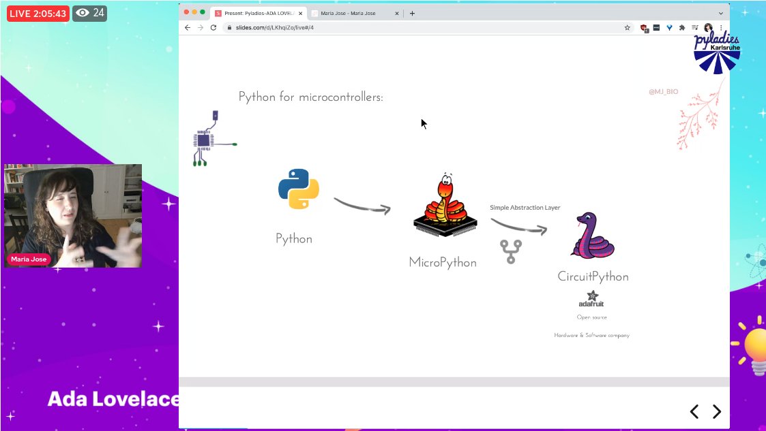Click the viewer count eye icon
766x431 pixels.
(x=83, y=12)
